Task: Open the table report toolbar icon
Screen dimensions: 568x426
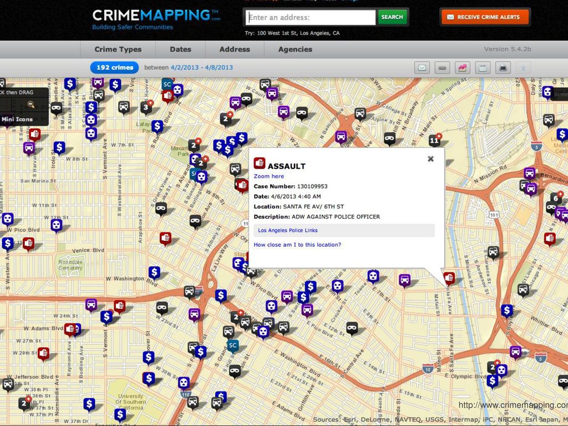Action: pyautogui.click(x=483, y=68)
